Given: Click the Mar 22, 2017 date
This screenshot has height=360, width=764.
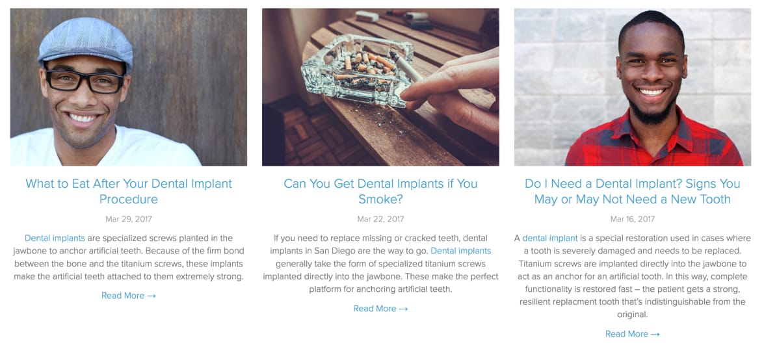Looking at the screenshot, I should pos(380,219).
